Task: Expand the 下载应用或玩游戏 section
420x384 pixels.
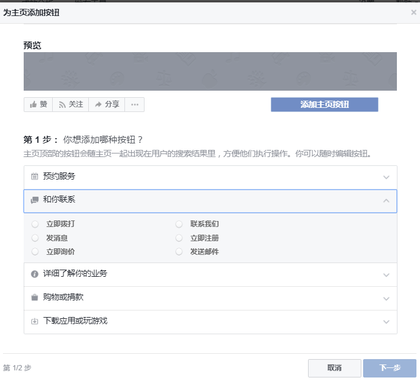Action: (210, 322)
